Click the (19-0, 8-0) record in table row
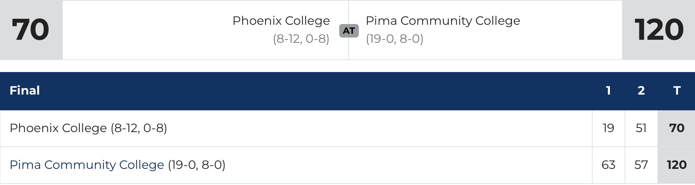 197,165
